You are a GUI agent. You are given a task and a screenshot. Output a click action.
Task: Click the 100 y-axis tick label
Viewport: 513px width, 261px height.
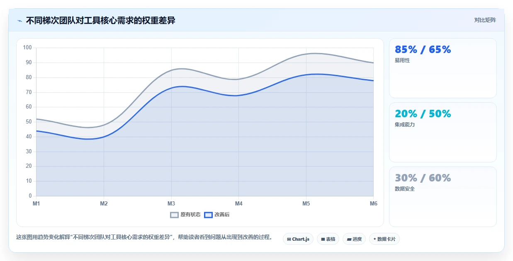[27, 48]
